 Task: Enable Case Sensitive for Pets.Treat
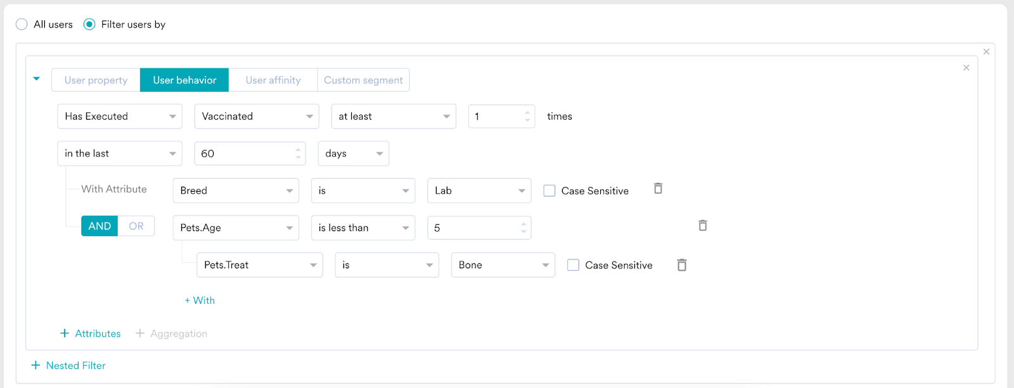click(x=573, y=265)
